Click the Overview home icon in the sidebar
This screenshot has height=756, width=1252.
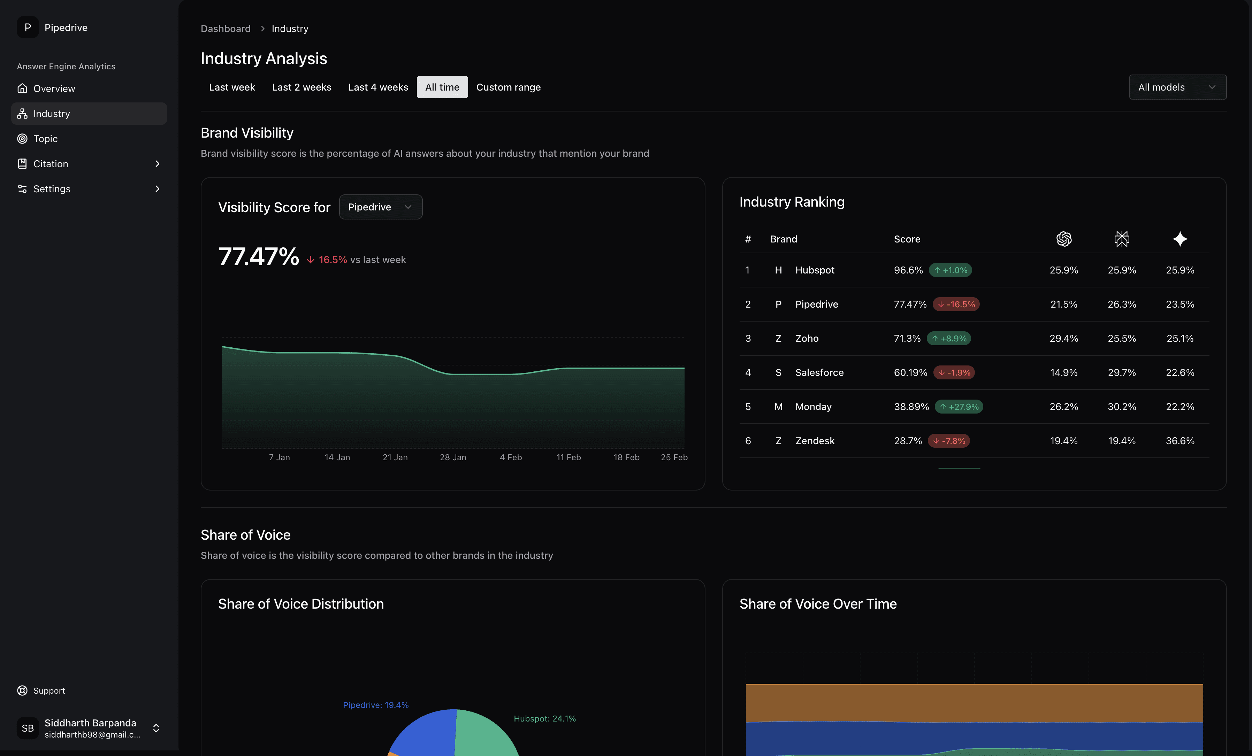22,88
